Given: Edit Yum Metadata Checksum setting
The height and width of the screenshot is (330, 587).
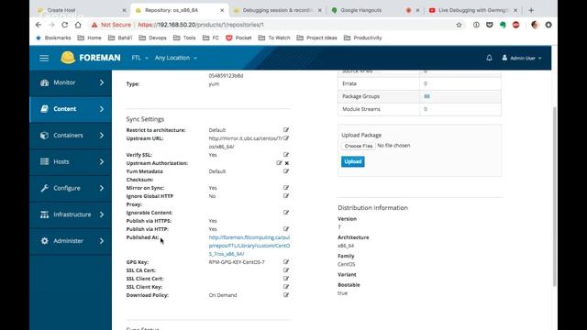Looking at the screenshot, I should pyautogui.click(x=286, y=171).
